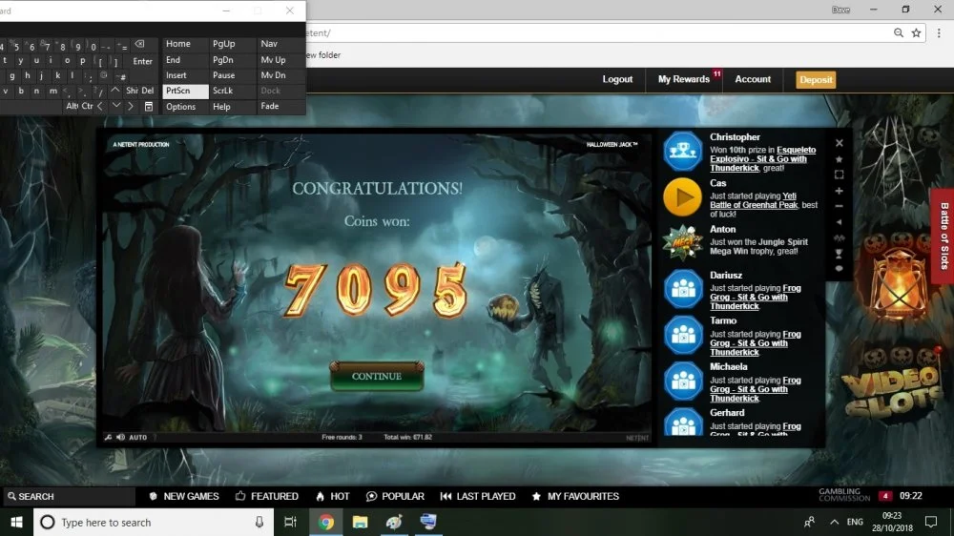Click the up arrow key on on-screen keyboard
Image resolution: width=954 pixels, height=536 pixels.
point(115,90)
